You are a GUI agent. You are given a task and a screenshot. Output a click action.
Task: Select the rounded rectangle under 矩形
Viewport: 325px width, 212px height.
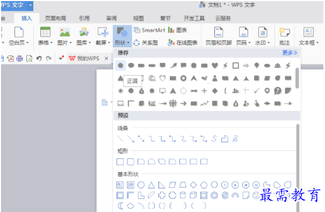(131, 162)
